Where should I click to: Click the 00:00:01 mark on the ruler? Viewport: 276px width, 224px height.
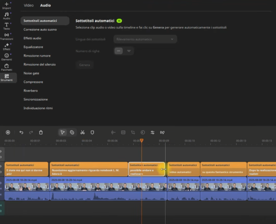35,141
